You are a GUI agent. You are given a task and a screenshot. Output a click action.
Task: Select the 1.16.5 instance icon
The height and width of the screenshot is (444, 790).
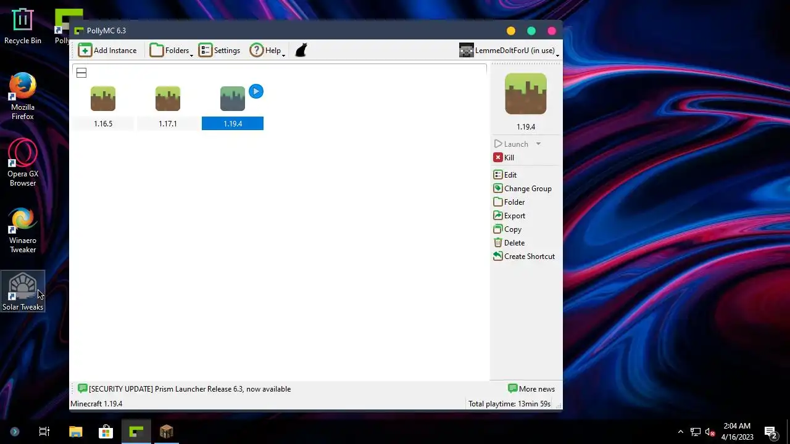(x=103, y=99)
